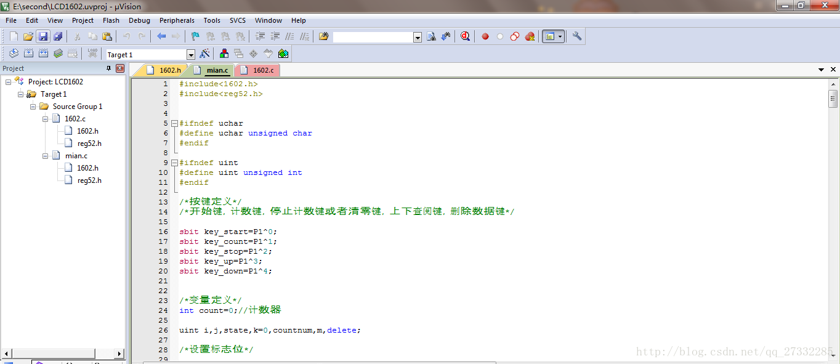Click the Manage Project Items icon
Screen dimensions: 840x364
click(x=224, y=54)
